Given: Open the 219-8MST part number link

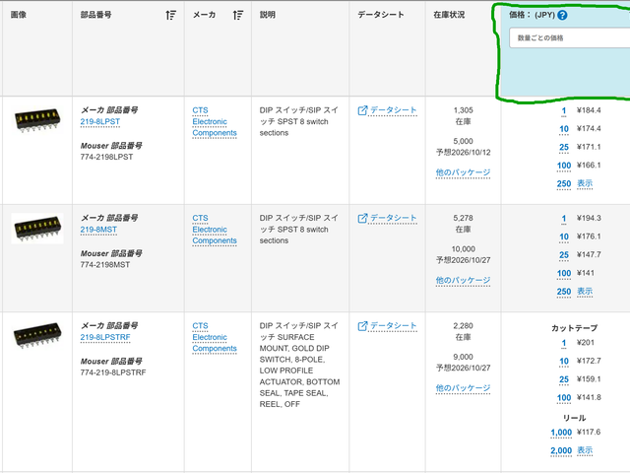Looking at the screenshot, I should [x=98, y=230].
